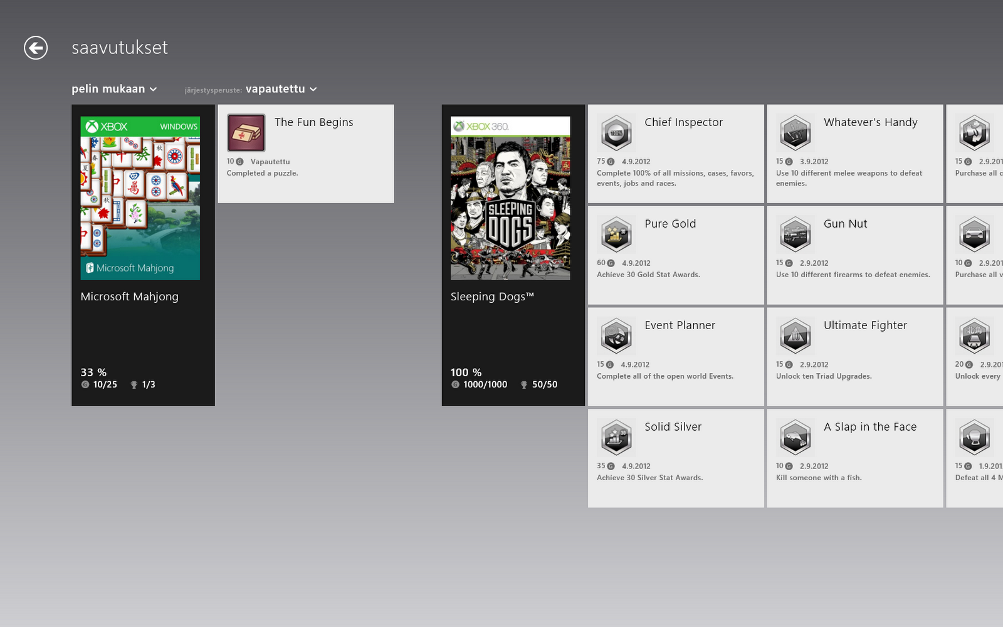This screenshot has height=627, width=1003.
Task: Click 'Achieve 30 Silver Stat Awards.' description
Action: 650,478
